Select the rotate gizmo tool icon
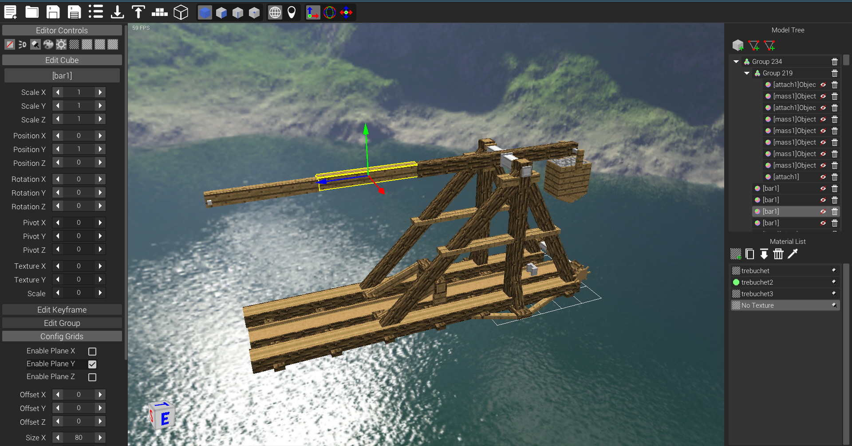This screenshot has height=446, width=852. pyautogui.click(x=330, y=12)
